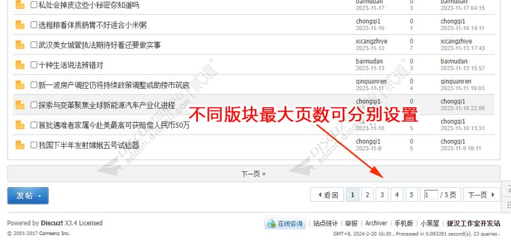Click last-post time 2023-11-10 22:00
The width and height of the screenshot is (511, 242).
click(x=462, y=108)
